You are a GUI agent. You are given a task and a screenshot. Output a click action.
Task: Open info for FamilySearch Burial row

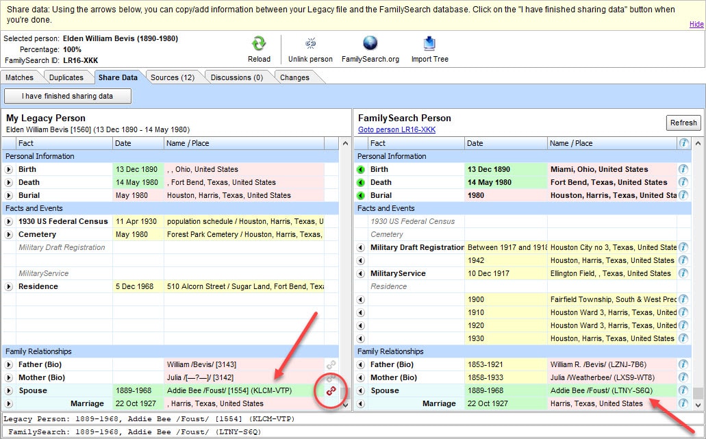tap(683, 195)
